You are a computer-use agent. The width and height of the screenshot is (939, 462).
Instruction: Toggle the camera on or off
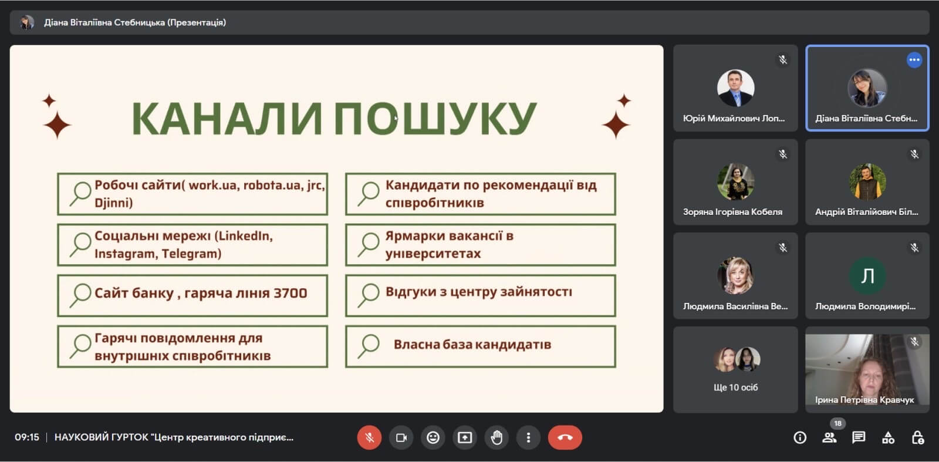pyautogui.click(x=401, y=437)
